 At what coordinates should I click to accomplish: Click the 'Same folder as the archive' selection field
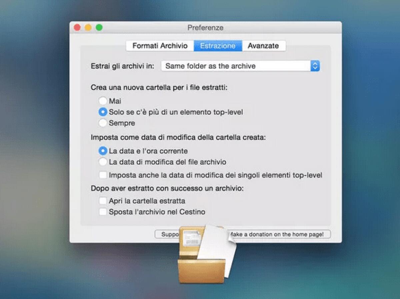pyautogui.click(x=233, y=66)
